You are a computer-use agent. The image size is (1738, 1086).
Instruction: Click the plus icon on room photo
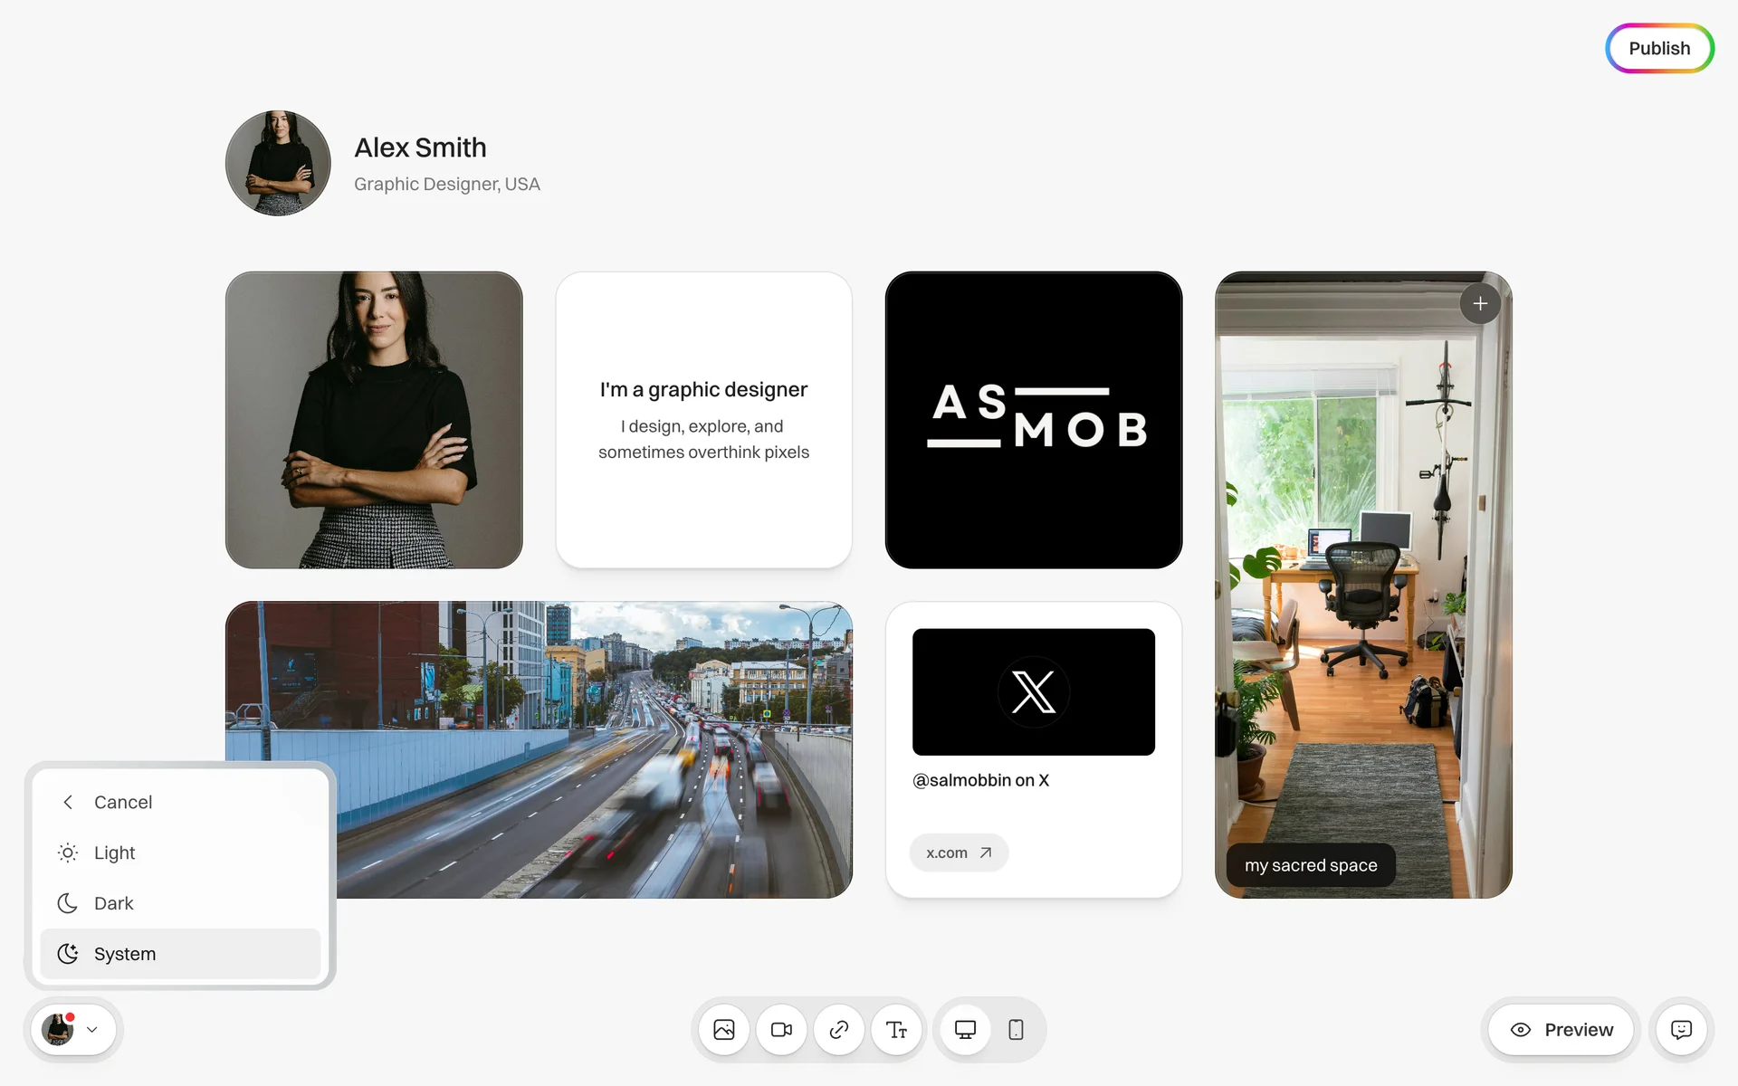[x=1480, y=304]
